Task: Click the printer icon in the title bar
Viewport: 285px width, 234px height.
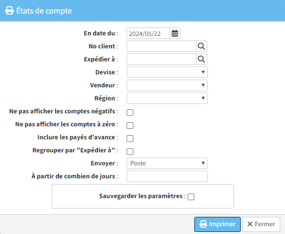Action: [9, 10]
